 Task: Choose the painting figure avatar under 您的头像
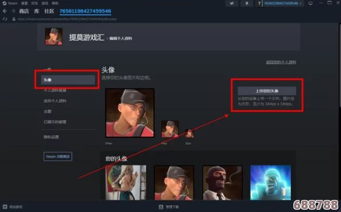(126, 182)
